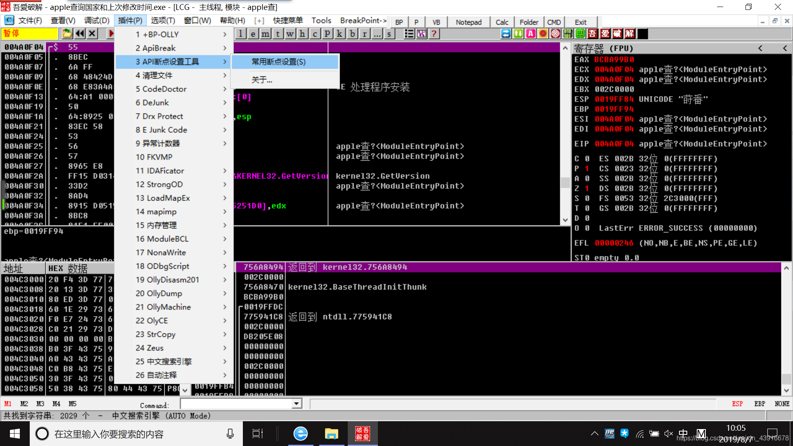Open File Explorer from taskbar

pyautogui.click(x=331, y=434)
